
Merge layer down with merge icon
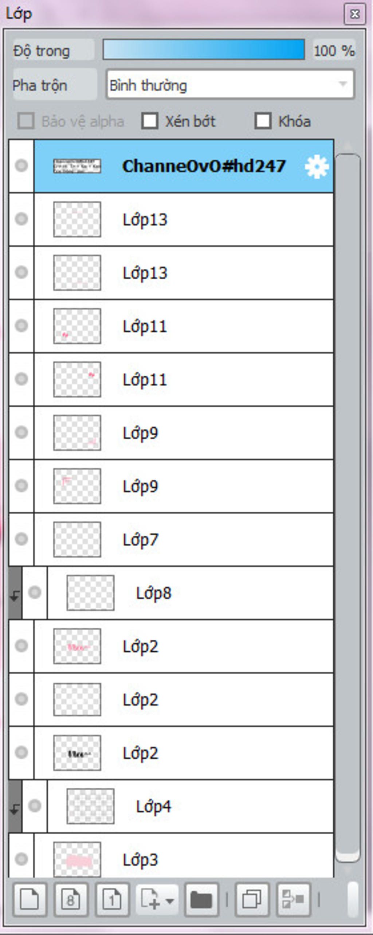[x=293, y=900]
